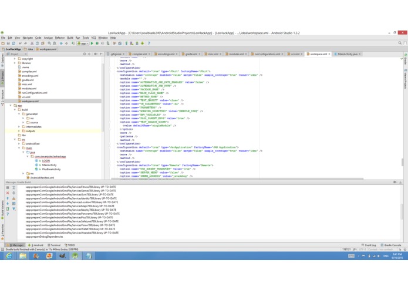Click the Copy toolbar icon
Screen dimensions: 408x290
[x=37, y=43]
